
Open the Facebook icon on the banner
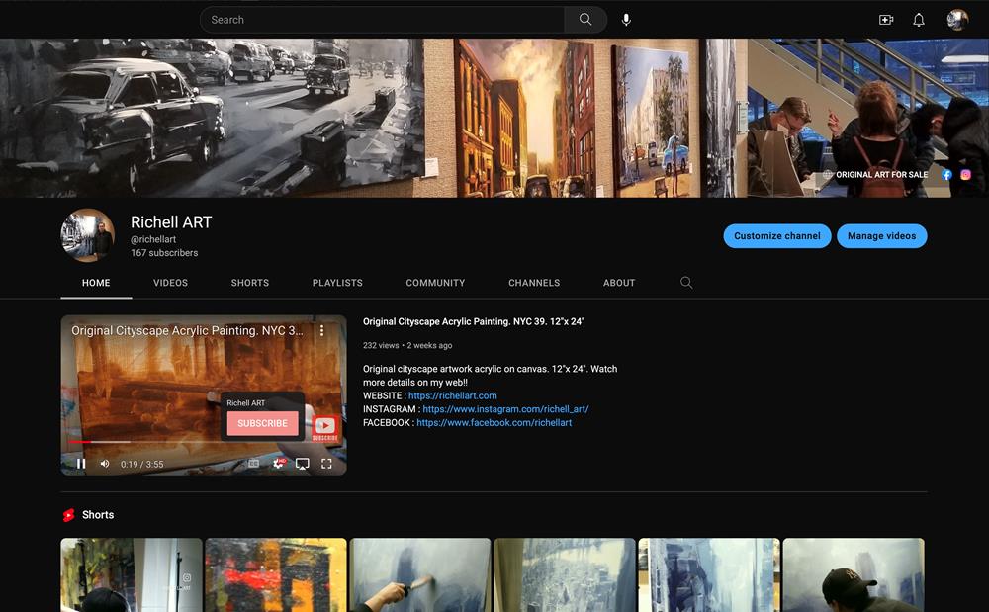[x=946, y=175]
